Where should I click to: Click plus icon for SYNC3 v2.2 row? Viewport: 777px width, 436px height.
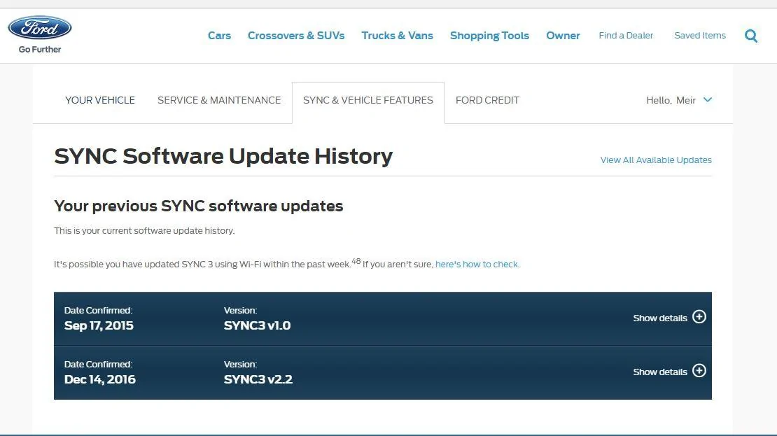(699, 371)
